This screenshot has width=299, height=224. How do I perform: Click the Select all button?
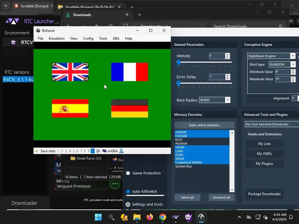[x=187, y=197]
